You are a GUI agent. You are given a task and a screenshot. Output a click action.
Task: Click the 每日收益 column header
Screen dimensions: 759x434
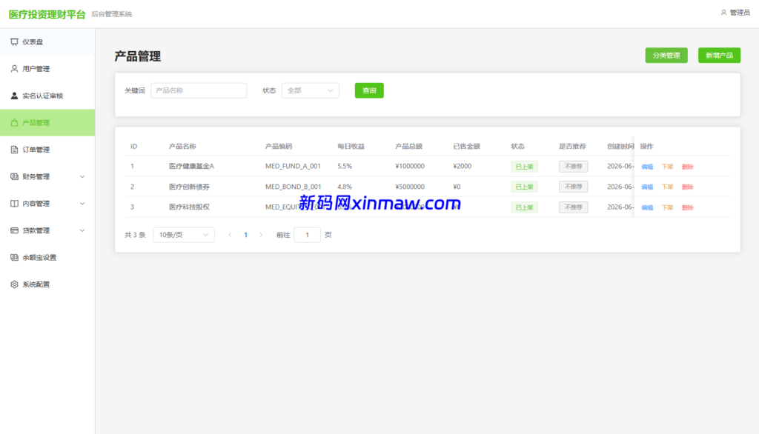coord(351,146)
